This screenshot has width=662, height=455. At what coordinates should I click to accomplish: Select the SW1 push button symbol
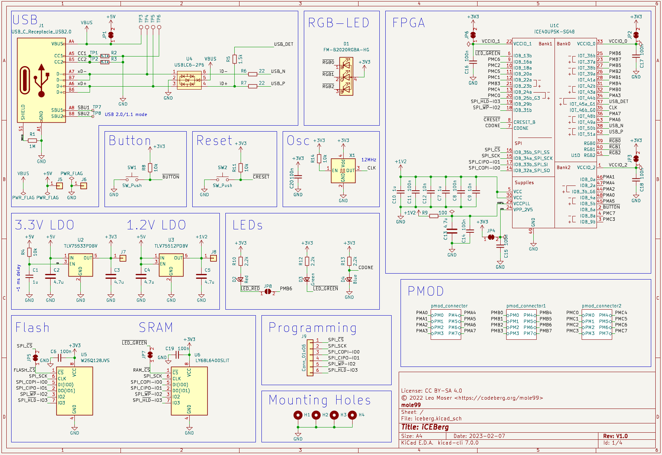(x=132, y=178)
